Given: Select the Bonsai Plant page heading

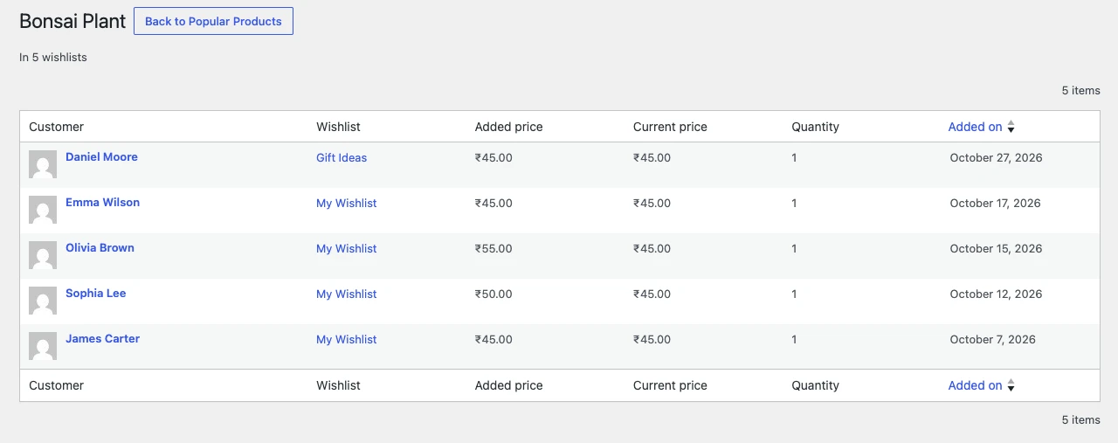Looking at the screenshot, I should [x=72, y=22].
